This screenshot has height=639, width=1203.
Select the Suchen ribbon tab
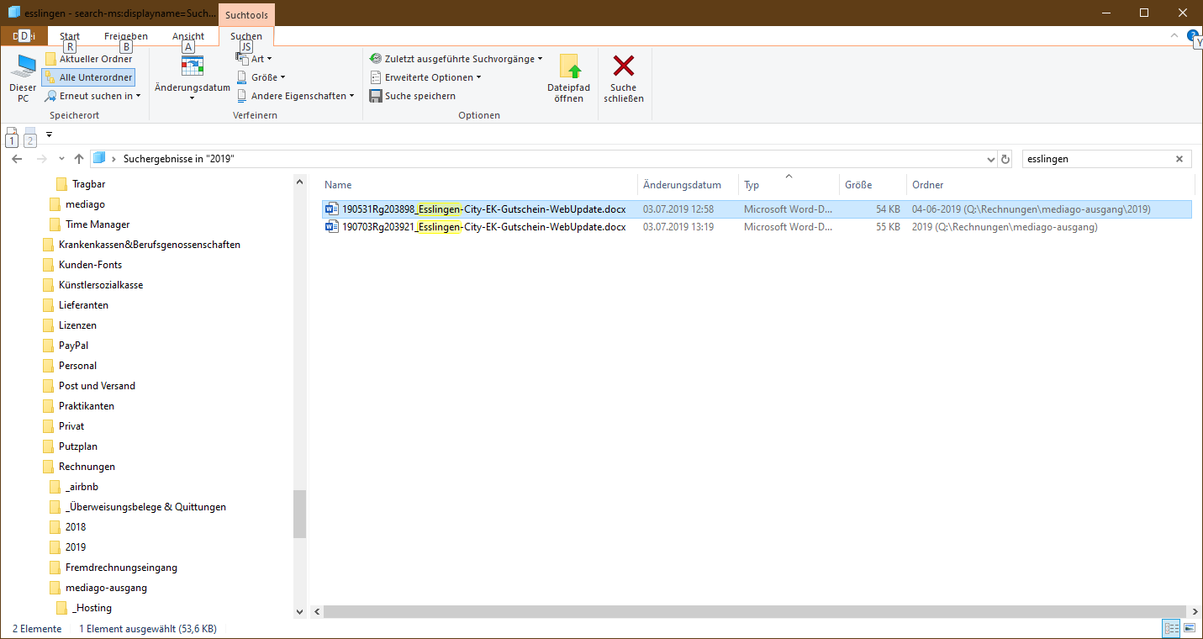tap(246, 36)
